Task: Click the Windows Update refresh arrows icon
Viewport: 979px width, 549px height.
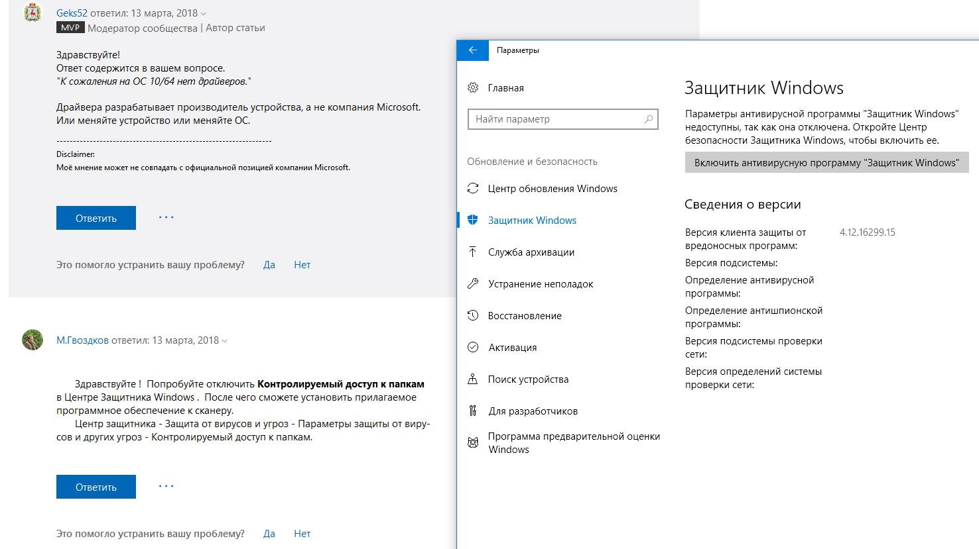Action: tap(473, 188)
